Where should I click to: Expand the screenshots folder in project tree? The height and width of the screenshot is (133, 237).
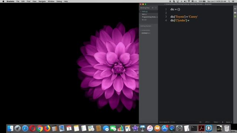point(146,30)
